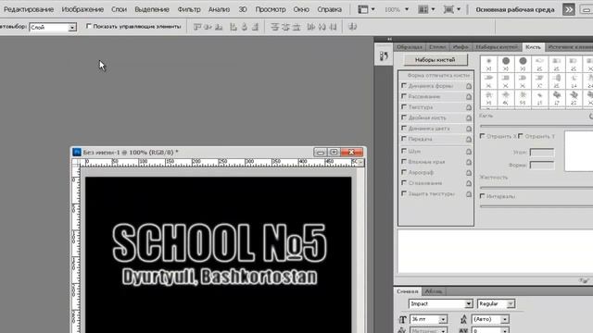Tick the Шум checkbox
Viewport: 593px width, 333px height.
pos(404,151)
